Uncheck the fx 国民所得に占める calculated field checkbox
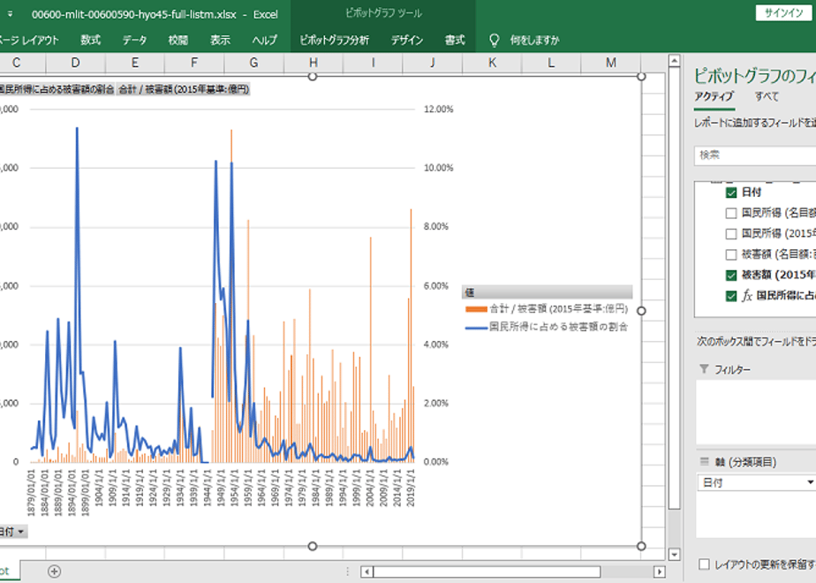 coord(731,296)
